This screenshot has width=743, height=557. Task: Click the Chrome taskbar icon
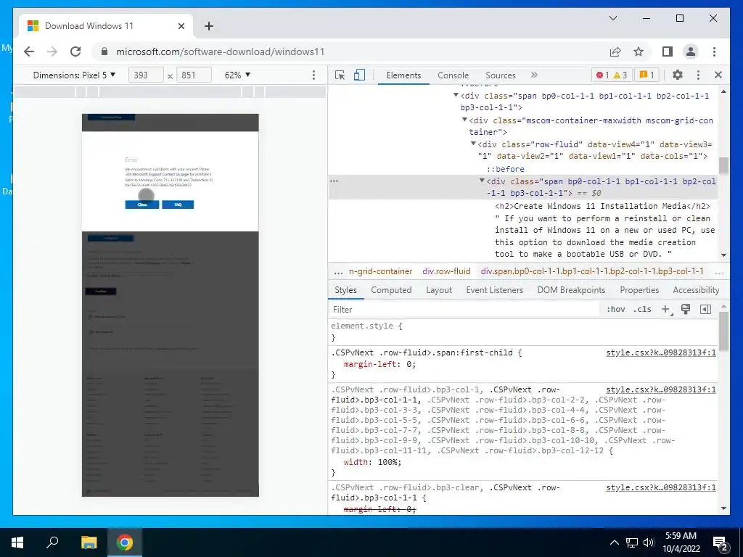point(125,542)
